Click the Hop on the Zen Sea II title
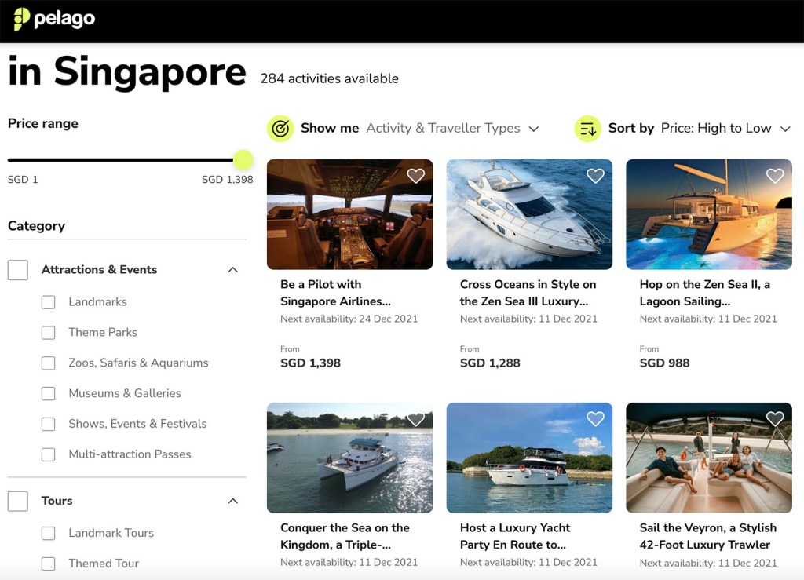The width and height of the screenshot is (804, 580). (700, 292)
